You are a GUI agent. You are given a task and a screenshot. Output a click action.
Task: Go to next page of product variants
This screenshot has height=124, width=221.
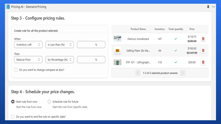coord(183,73)
